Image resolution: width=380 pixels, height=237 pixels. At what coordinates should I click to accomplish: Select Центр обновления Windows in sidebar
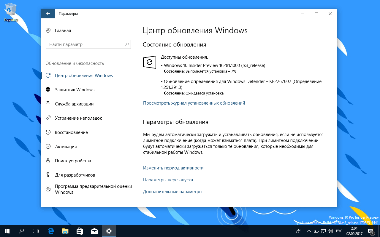coord(84,75)
